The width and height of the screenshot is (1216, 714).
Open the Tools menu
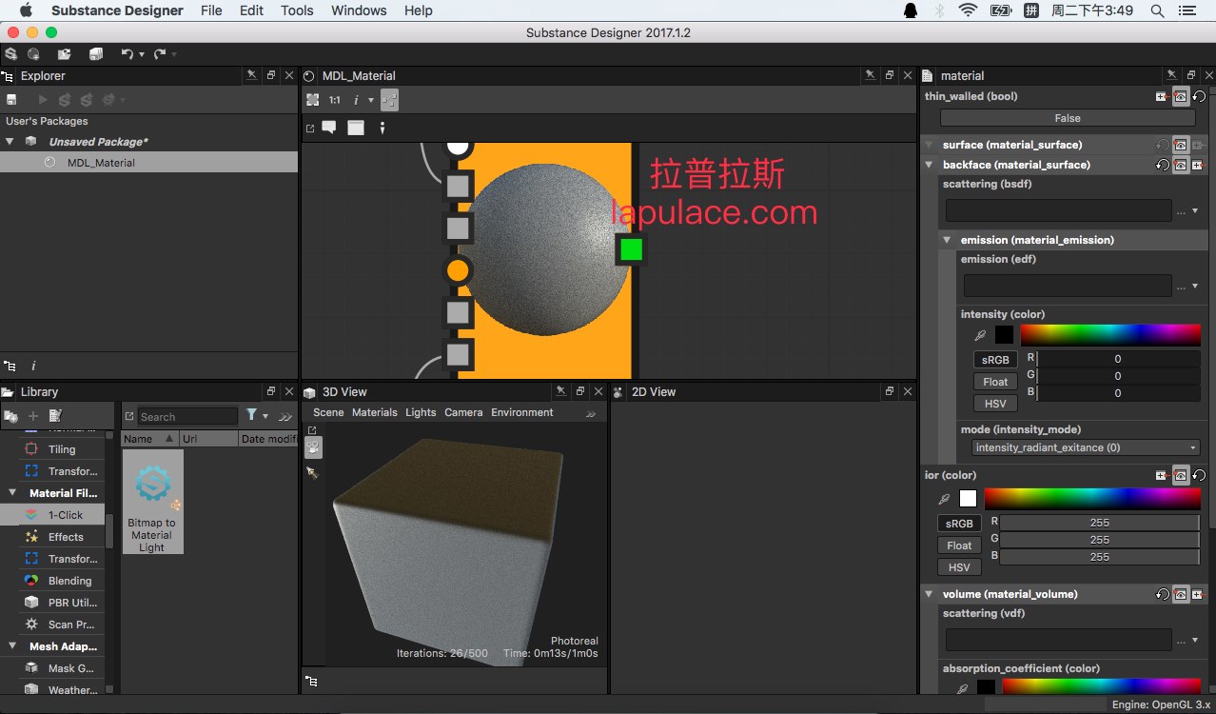pyautogui.click(x=297, y=10)
